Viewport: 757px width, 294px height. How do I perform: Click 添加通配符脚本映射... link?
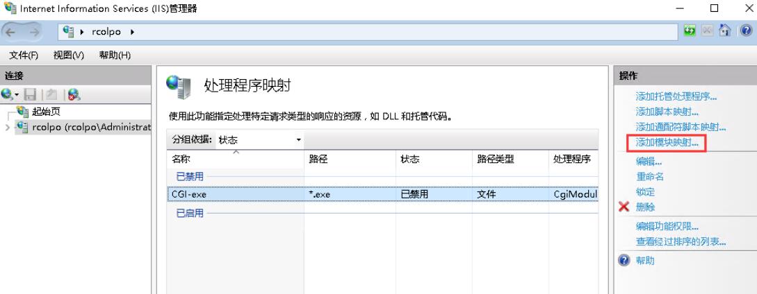coord(681,128)
